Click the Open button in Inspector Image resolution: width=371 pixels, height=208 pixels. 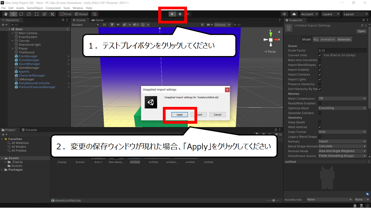click(361, 31)
